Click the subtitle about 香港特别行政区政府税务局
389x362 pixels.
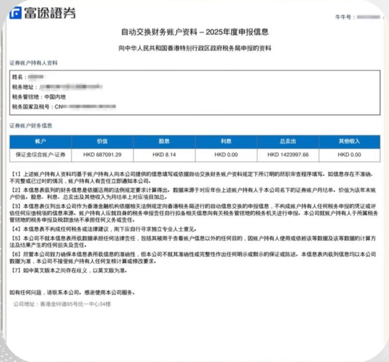195,48
